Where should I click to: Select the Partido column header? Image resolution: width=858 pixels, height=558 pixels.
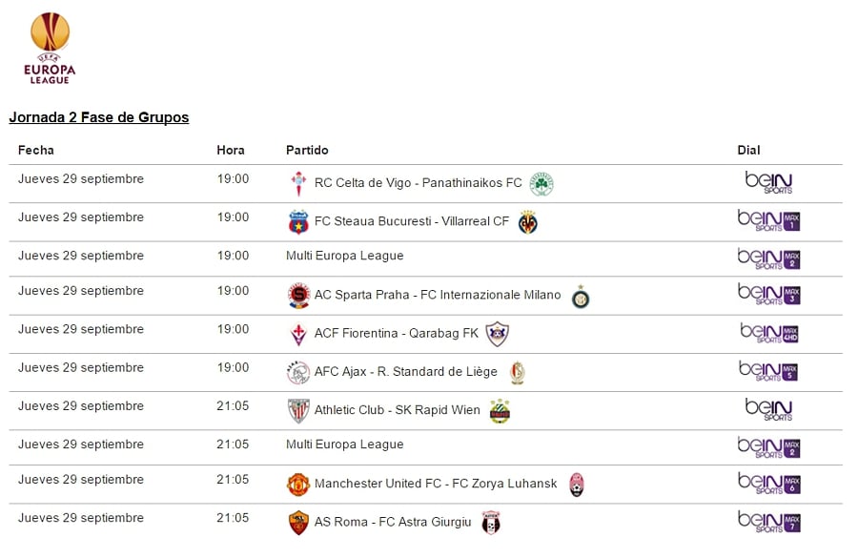(307, 150)
